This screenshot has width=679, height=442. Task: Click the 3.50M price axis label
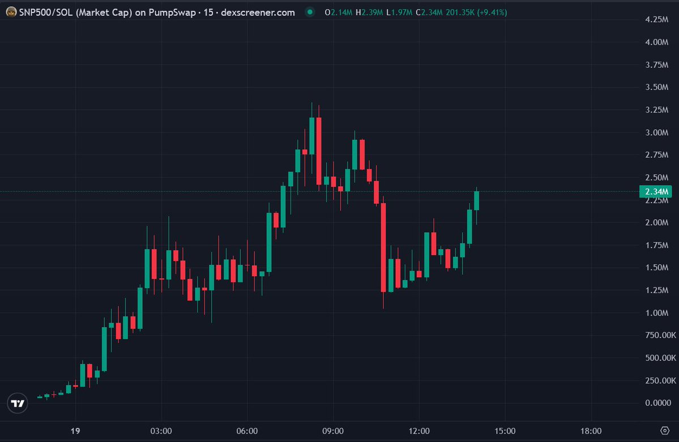[656, 87]
